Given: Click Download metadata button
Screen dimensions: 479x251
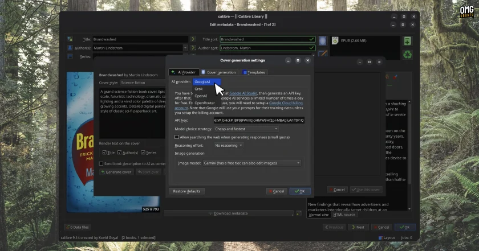Looking at the screenshot, I should coord(229,213).
